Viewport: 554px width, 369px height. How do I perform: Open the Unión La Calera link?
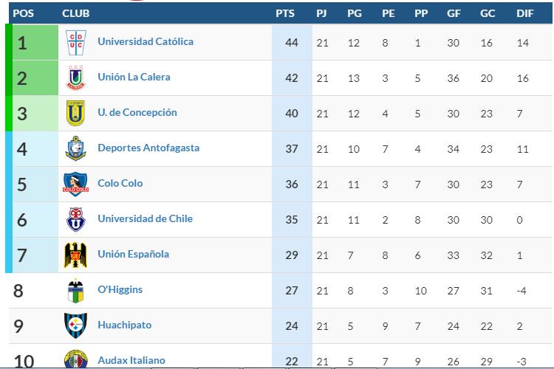point(134,77)
